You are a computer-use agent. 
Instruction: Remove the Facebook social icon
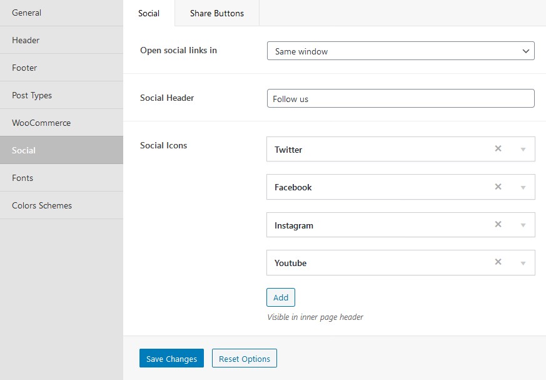(498, 187)
